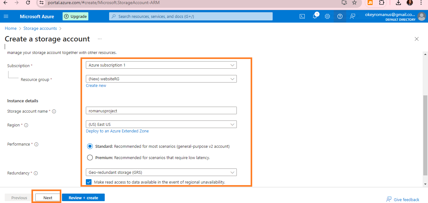Click the browser address bar URL
428x203 pixels.
pyautogui.click(x=104, y=3)
